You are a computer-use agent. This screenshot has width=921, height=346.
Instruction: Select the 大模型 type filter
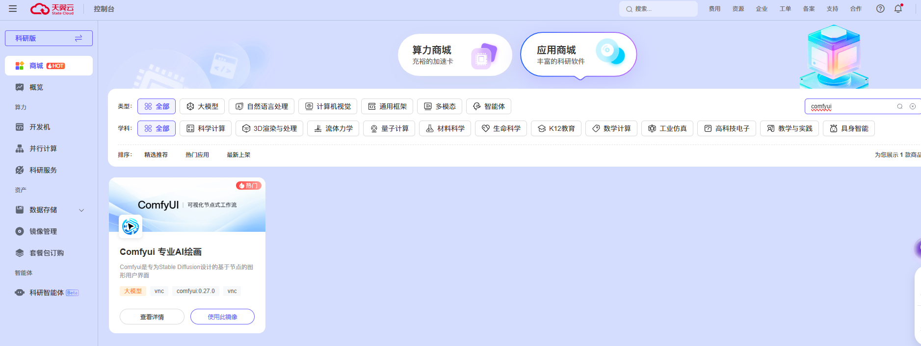coord(202,106)
